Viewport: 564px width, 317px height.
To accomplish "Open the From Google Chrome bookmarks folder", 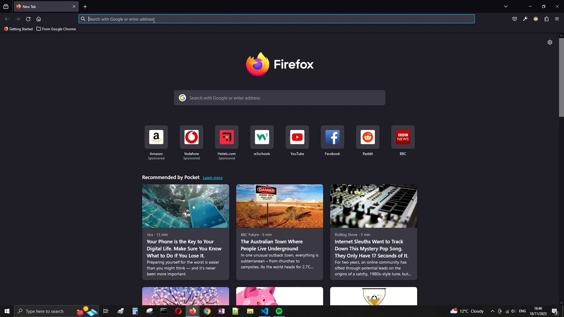I will coord(56,29).
